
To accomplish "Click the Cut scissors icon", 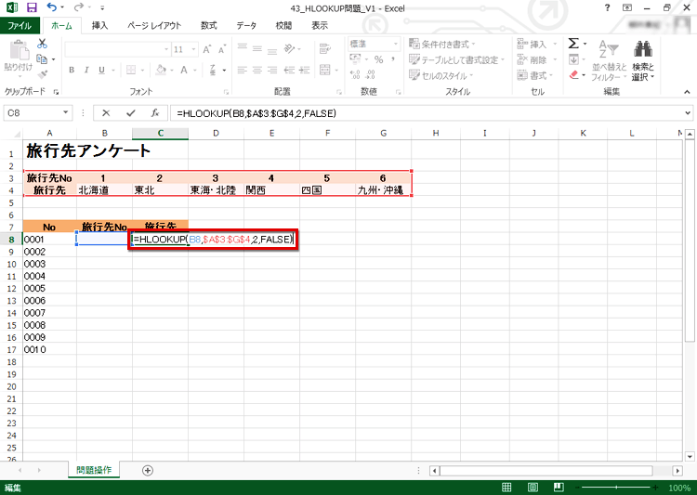I will click(42, 44).
